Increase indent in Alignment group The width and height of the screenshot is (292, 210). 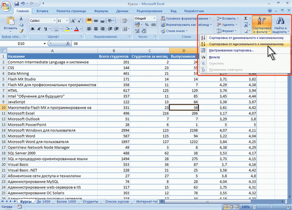(116, 29)
